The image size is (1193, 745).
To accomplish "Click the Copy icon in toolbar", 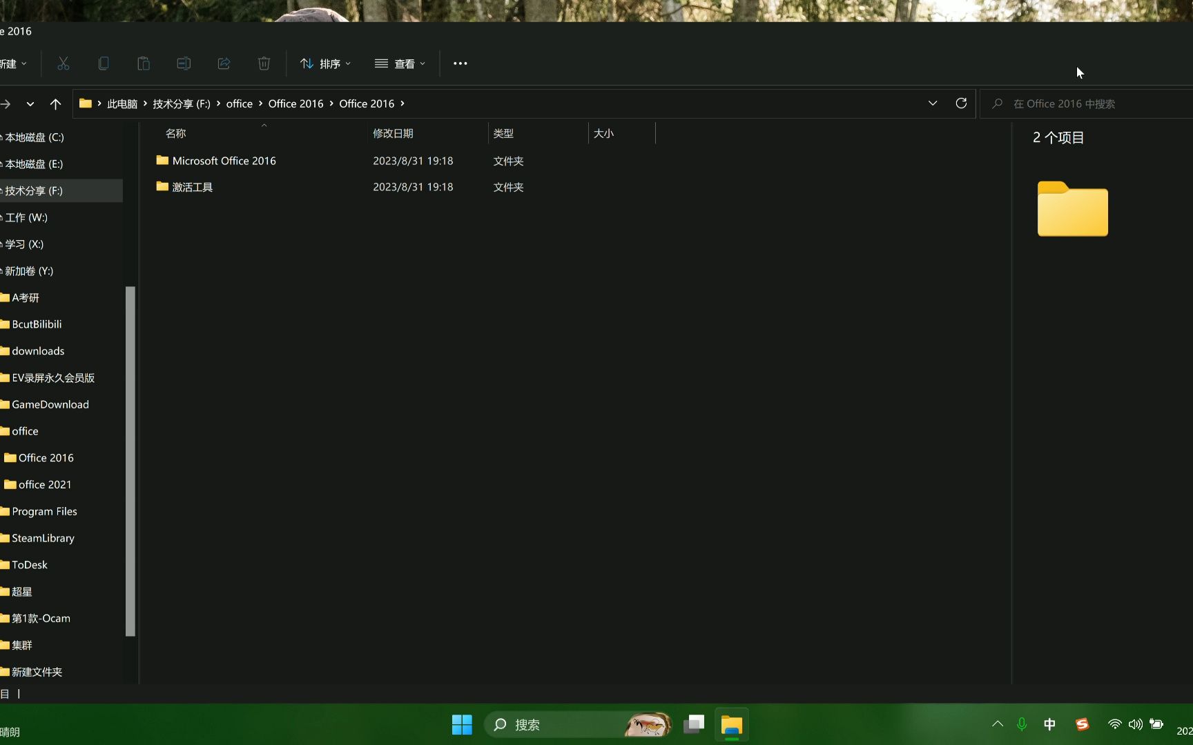I will [104, 63].
